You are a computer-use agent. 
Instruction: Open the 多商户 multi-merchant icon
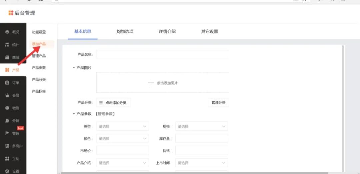7,146
